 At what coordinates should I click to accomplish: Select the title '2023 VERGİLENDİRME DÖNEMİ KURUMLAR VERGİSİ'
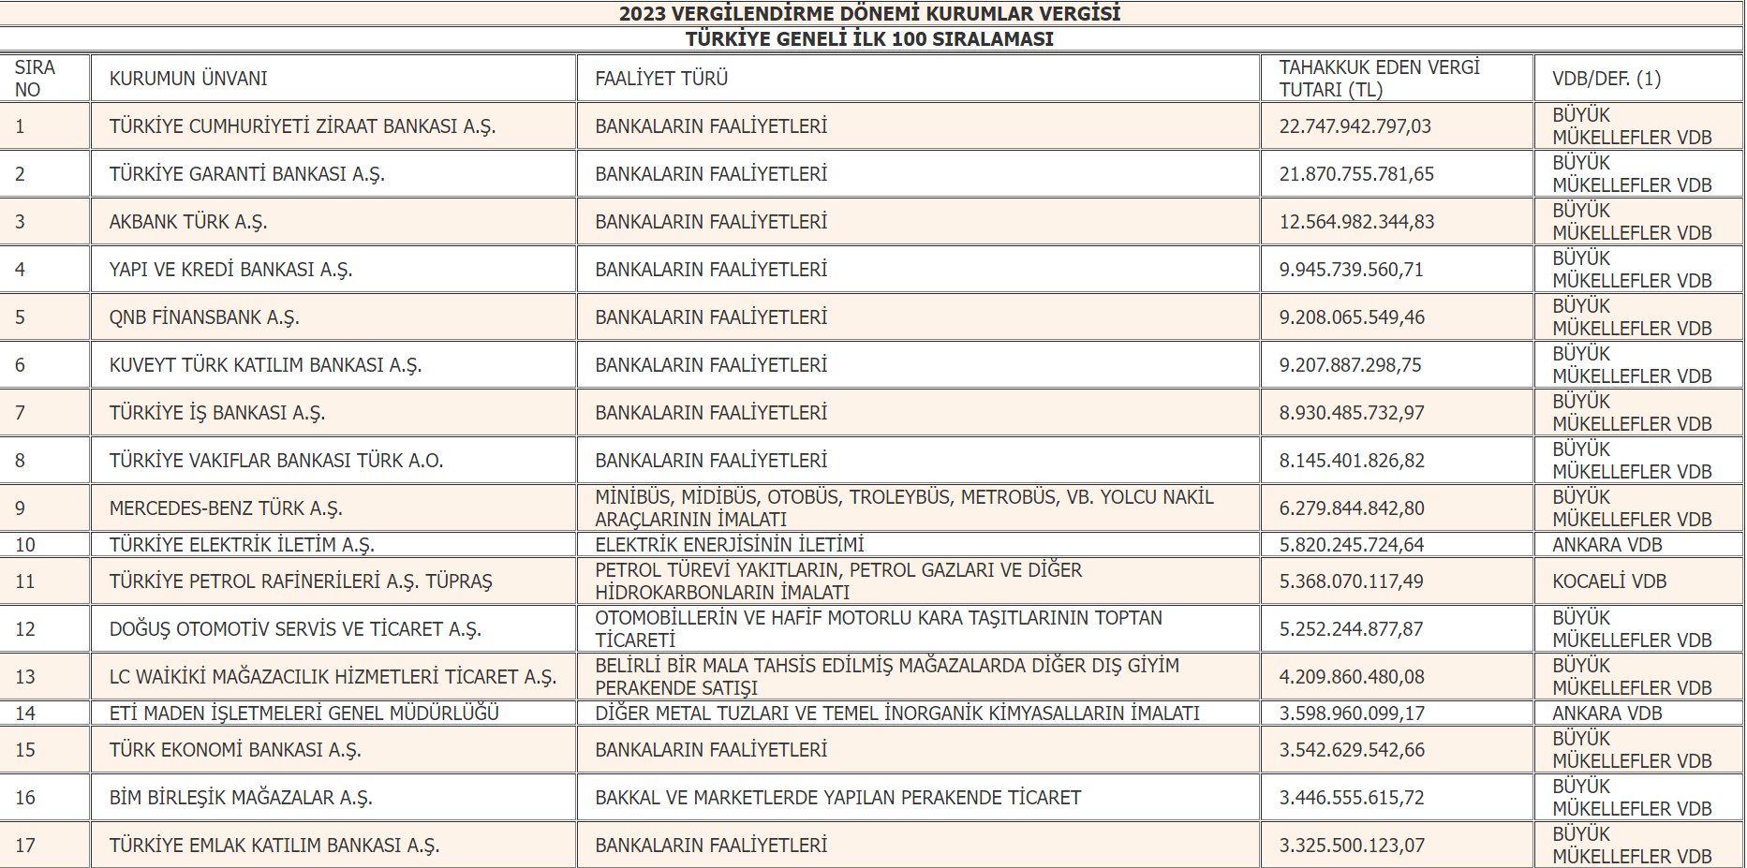(869, 14)
